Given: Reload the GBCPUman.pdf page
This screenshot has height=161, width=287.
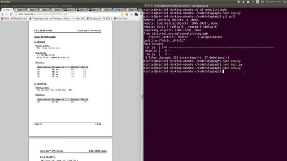Looking at the screenshot, I should coord(11,14).
